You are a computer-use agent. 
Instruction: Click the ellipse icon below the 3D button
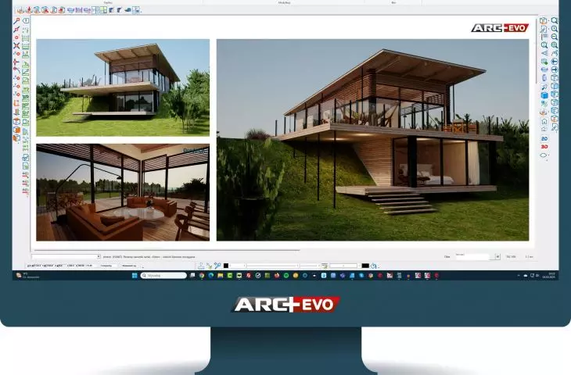[x=544, y=155]
